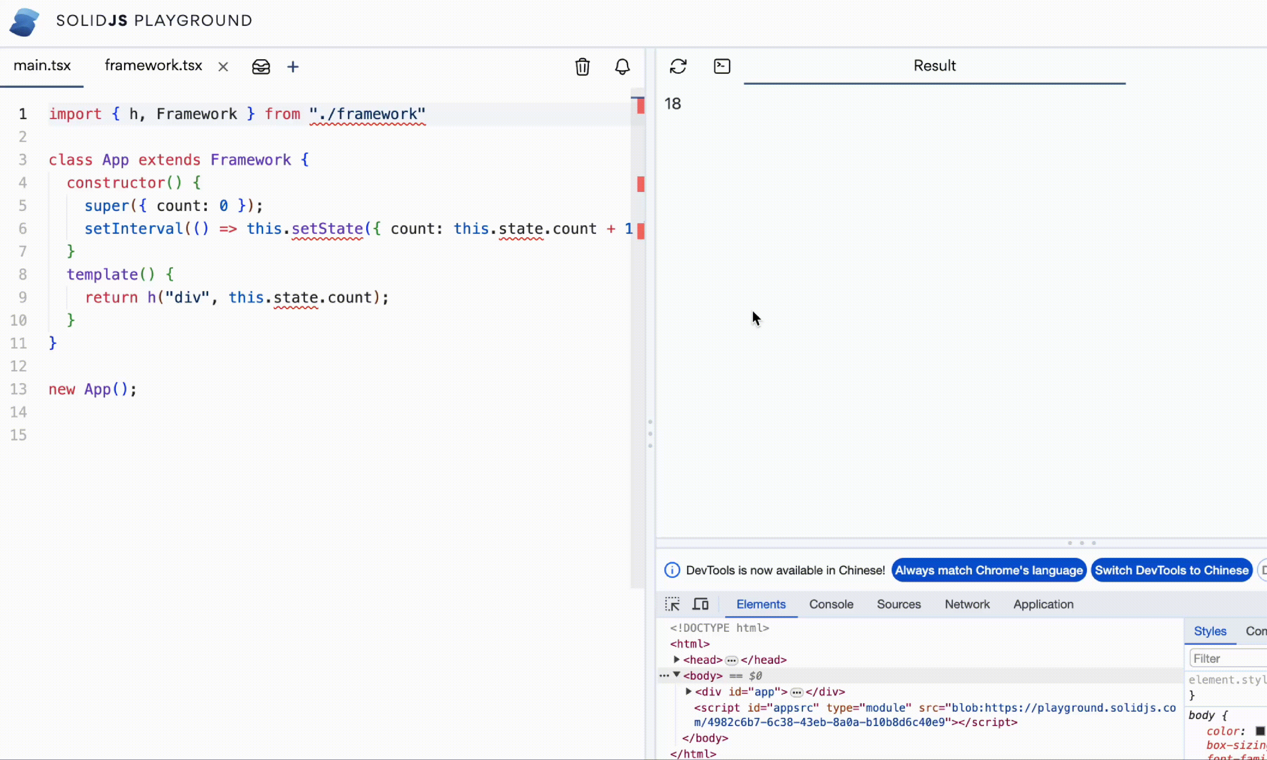Expand the head element node
This screenshot has width=1267, height=760.
676,660
